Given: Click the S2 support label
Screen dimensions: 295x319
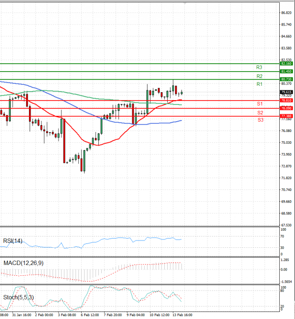Looking at the screenshot, I should tap(260, 113).
